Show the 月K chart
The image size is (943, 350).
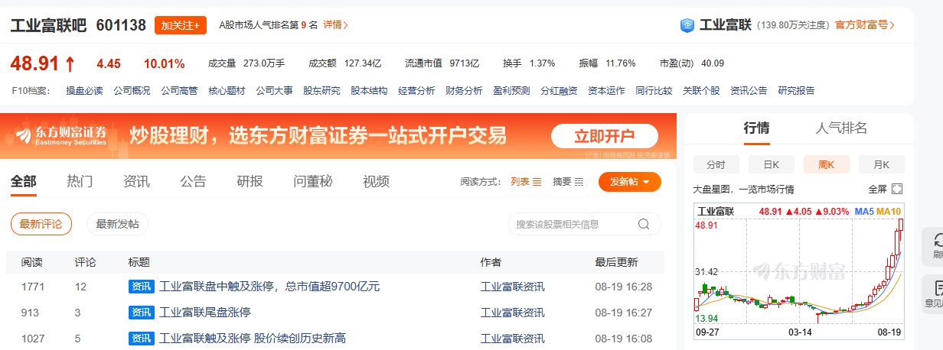coord(881,164)
